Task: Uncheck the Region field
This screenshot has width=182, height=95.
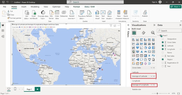Action: point(163,59)
